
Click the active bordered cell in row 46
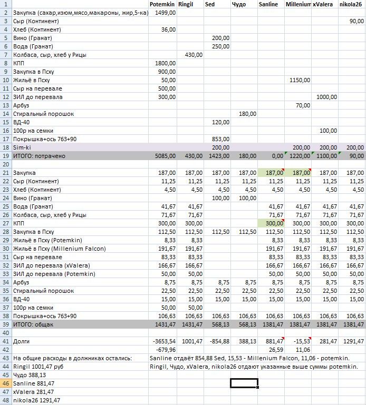[x=244, y=383]
